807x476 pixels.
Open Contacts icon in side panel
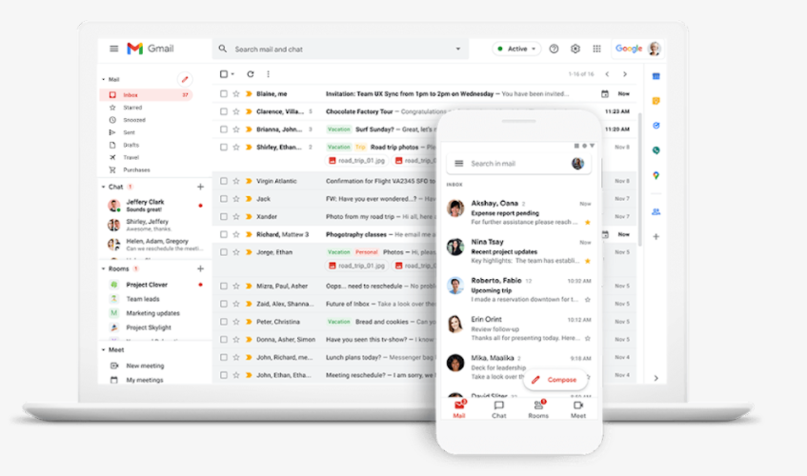pyautogui.click(x=656, y=211)
